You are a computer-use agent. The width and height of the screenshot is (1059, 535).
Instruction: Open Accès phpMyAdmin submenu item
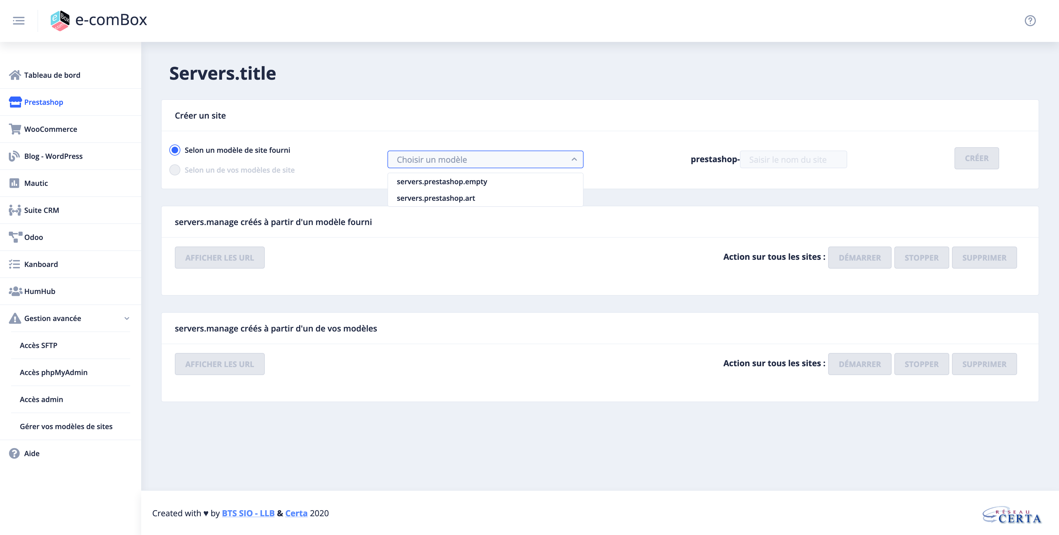click(70, 372)
